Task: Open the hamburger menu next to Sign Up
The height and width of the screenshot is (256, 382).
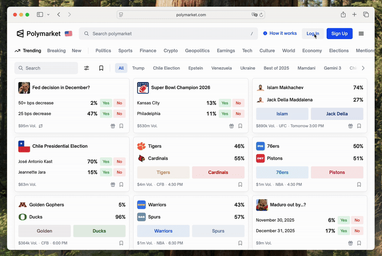Action: click(x=361, y=33)
